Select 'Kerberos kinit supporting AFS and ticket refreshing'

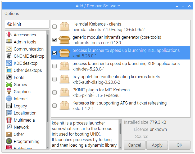click(120, 103)
